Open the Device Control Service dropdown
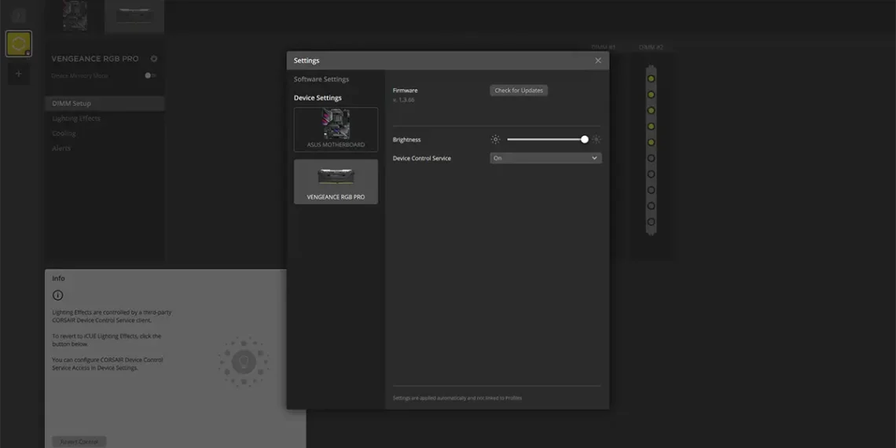Viewport: 896px width, 448px height. [545, 158]
